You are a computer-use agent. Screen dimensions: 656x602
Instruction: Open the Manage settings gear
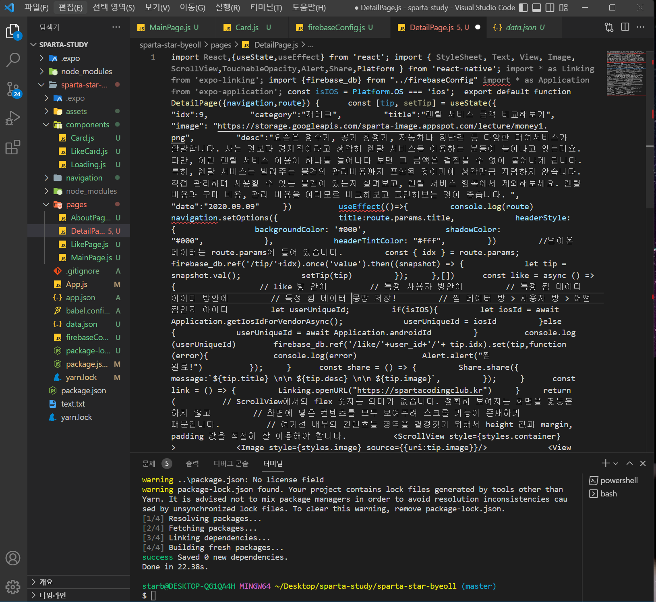tap(13, 587)
